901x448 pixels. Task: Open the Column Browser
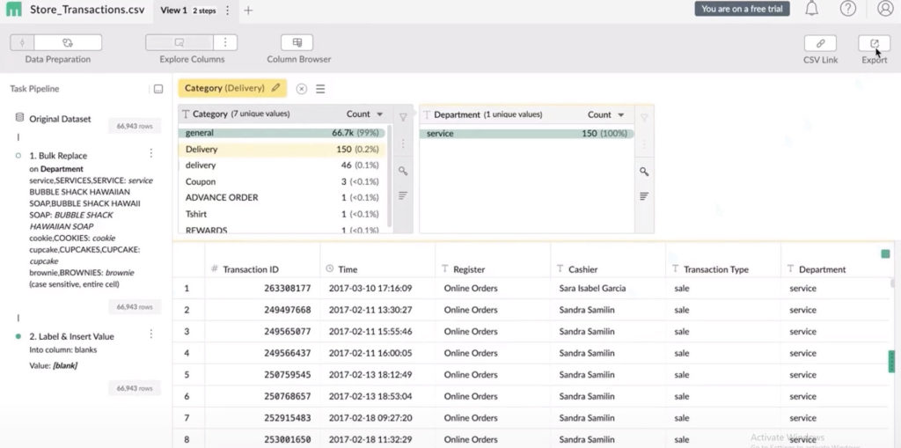(x=297, y=43)
